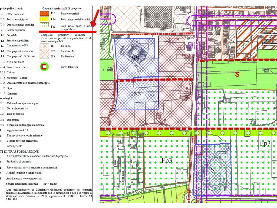This screenshot has width=277, height=208.
Task: Select the H1 Ex Saffa hatch symbol
Action: [x=44, y=46]
